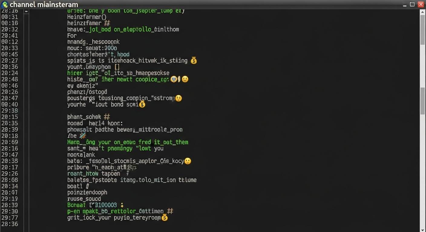Click the message "nouc: seuat:3000"
Image resolution: width=426 pixels, height=232 pixels.
pos(92,48)
